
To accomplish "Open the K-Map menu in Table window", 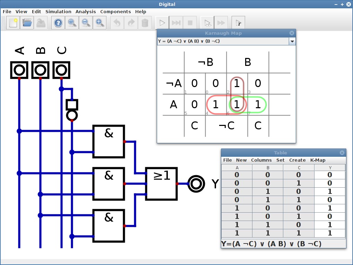I will point(318,160).
